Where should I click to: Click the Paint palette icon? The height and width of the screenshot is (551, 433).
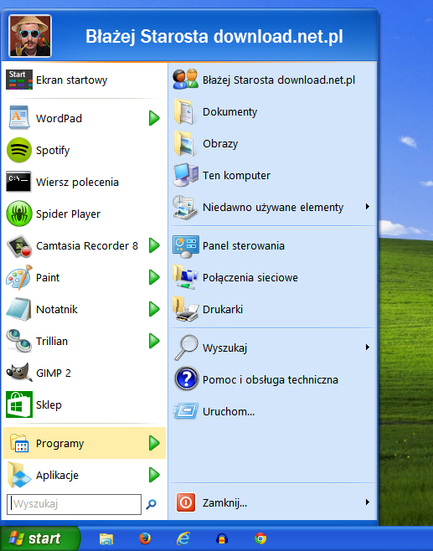coord(19,278)
